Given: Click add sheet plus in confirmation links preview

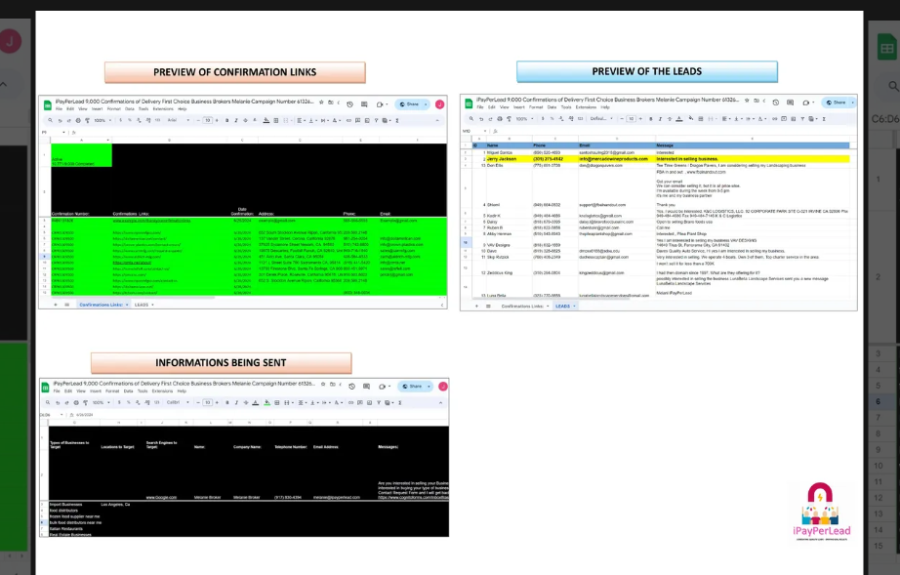Looking at the screenshot, I should pyautogui.click(x=56, y=305).
